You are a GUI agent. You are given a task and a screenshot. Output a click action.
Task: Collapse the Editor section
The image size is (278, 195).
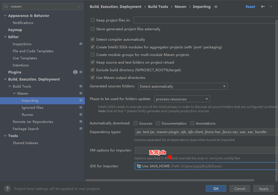(x=5, y=37)
